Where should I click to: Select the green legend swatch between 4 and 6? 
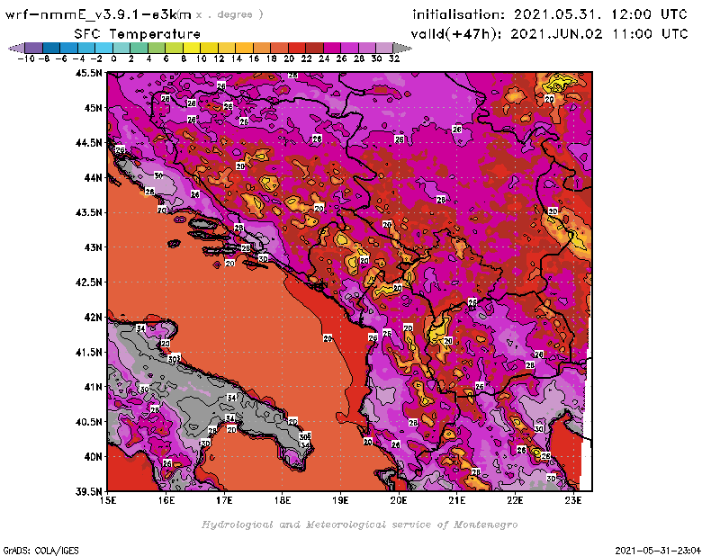[156, 48]
